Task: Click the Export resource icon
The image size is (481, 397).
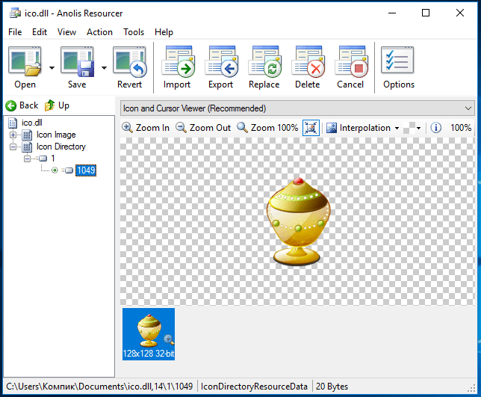Action: pyautogui.click(x=222, y=62)
